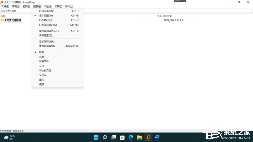Choose 管理筛选器(O)... menu entry
The height and width of the screenshot is (142, 253).
pyautogui.click(x=47, y=46)
